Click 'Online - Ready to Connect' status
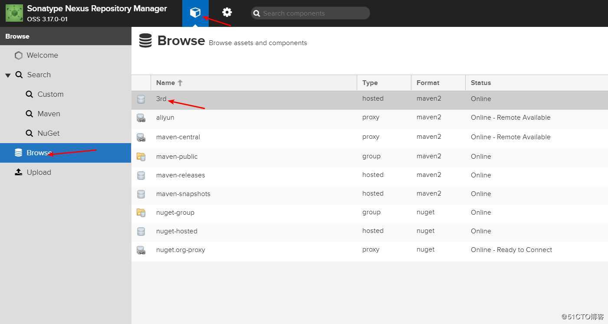 511,250
